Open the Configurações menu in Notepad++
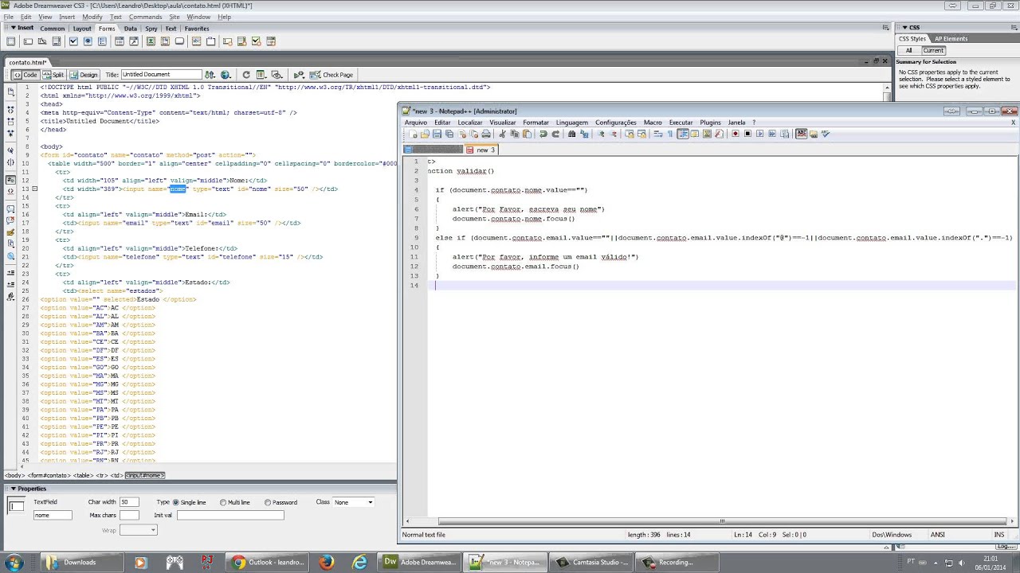The height and width of the screenshot is (573, 1020). (615, 123)
